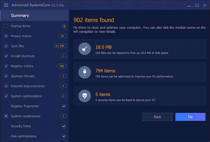Open the System optimizations module
210x142 pixels.
pyautogui.click(x=26, y=96)
